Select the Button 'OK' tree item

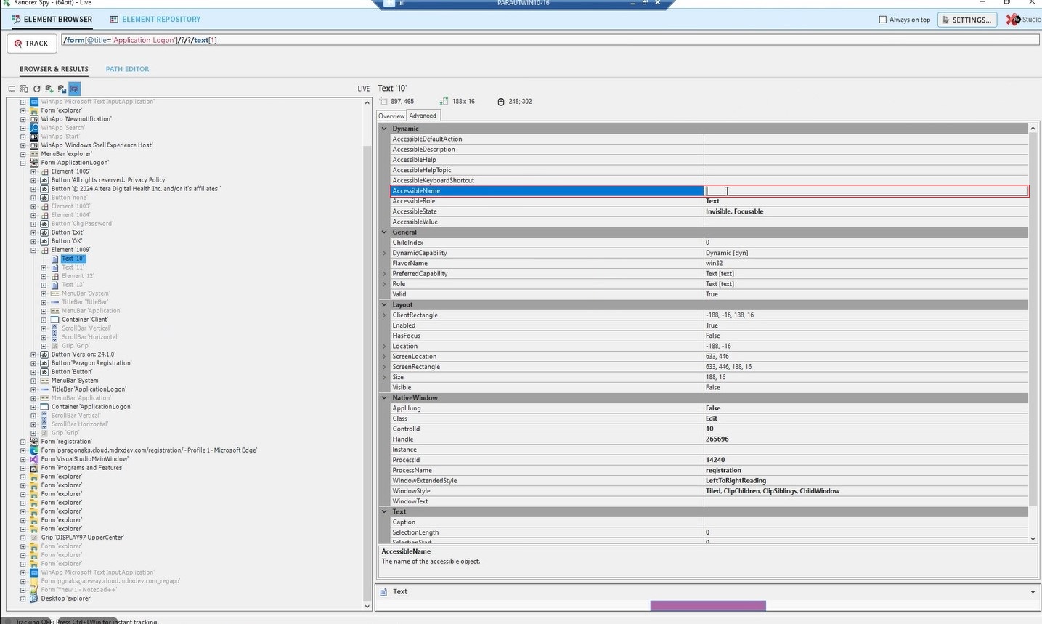coord(67,241)
